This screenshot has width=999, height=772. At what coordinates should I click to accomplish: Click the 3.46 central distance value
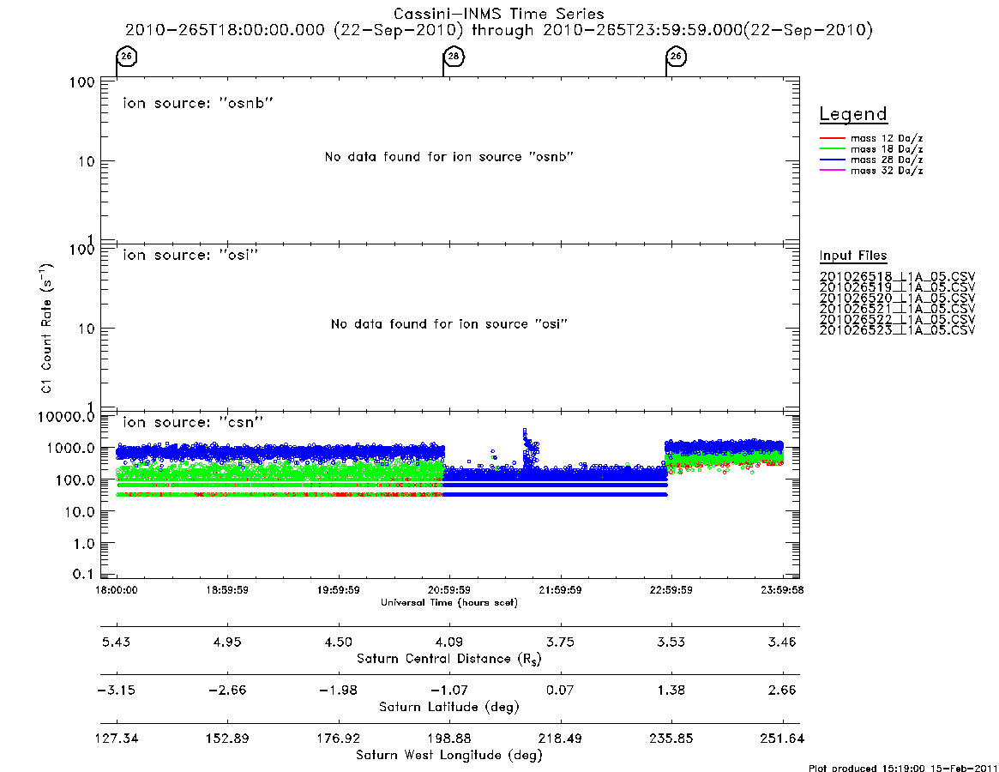782,642
